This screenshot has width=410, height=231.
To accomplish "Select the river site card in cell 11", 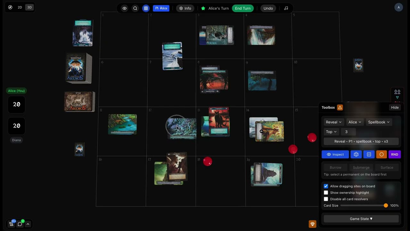I will (x=122, y=124).
